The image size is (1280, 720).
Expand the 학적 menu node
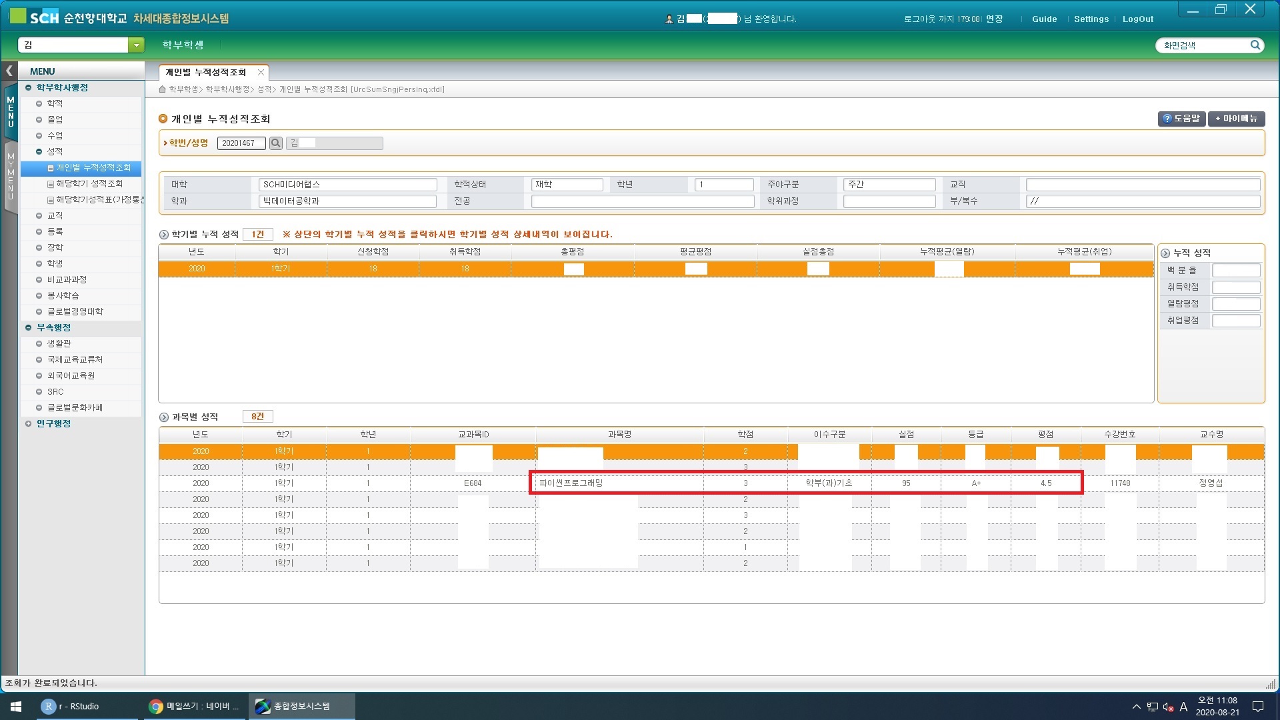click(x=39, y=104)
